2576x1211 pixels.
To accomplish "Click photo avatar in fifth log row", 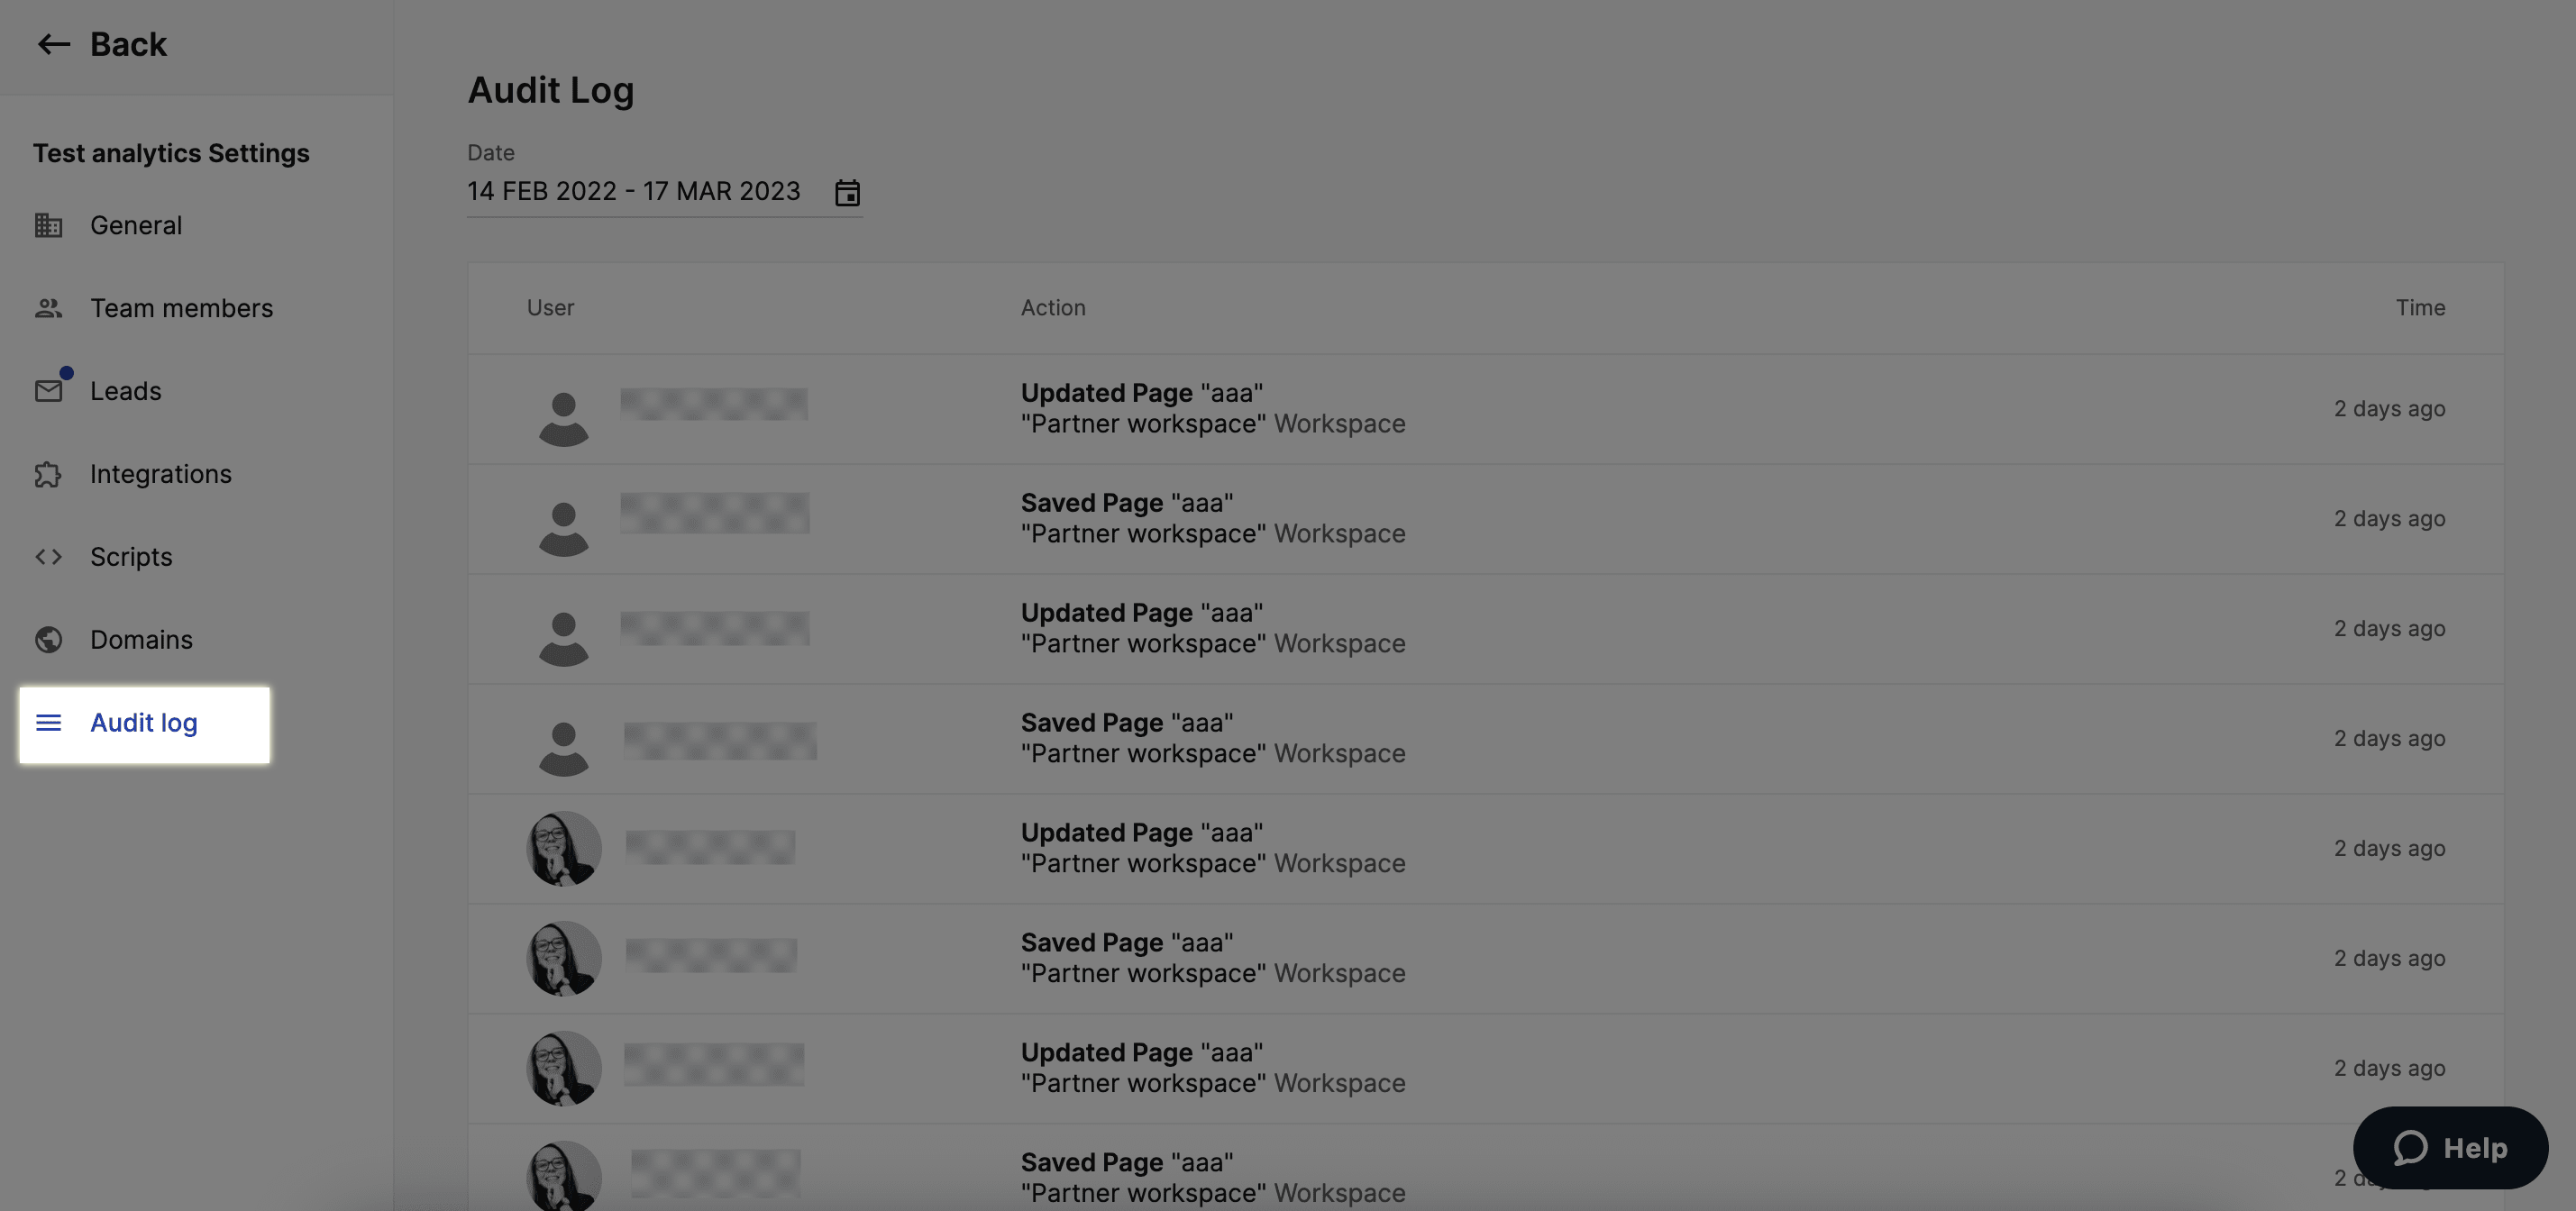I will (x=564, y=848).
